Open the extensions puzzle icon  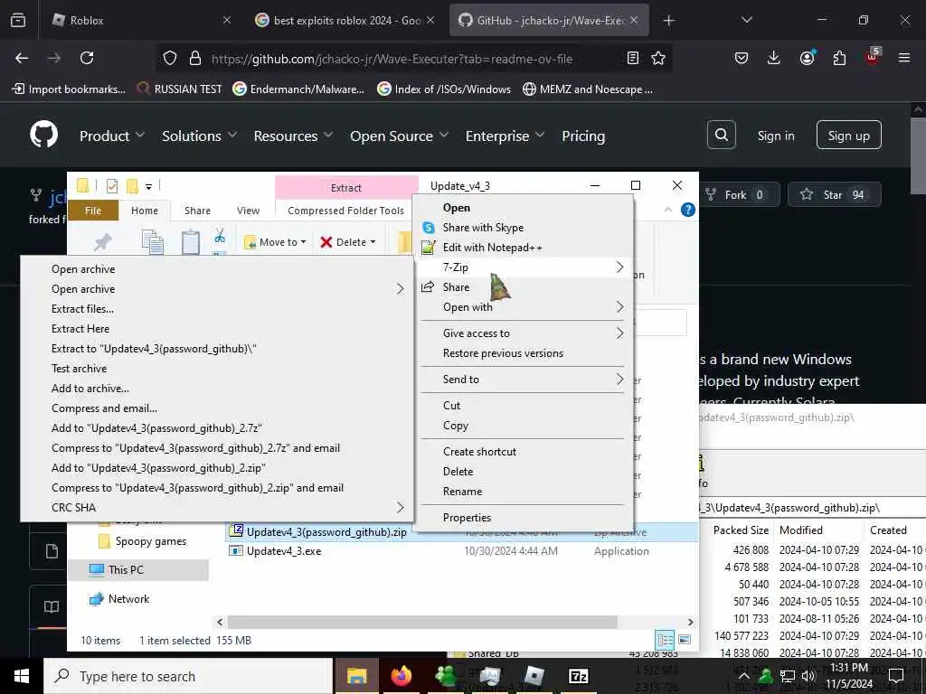[839, 58]
